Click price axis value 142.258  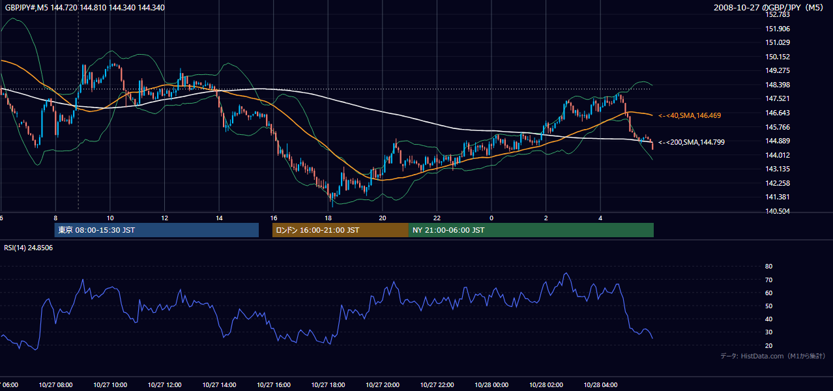[777, 183]
